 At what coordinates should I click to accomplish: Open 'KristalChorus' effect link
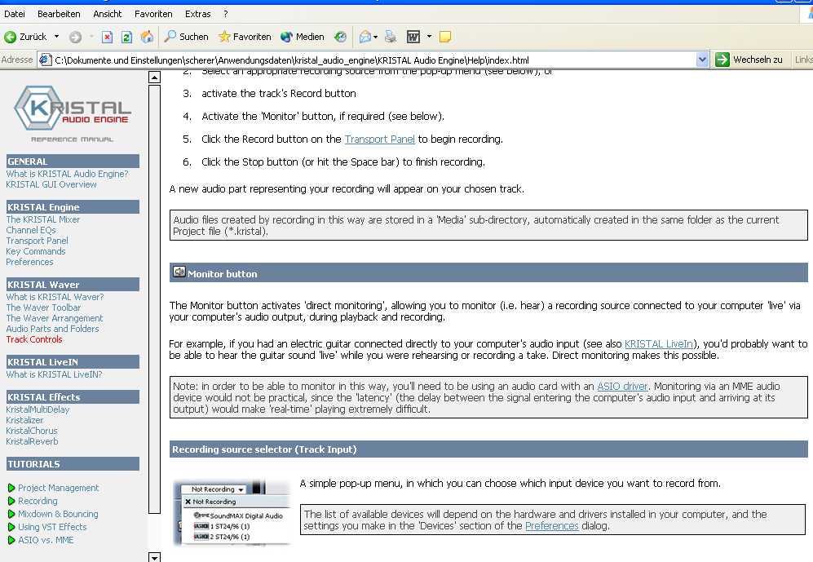click(32, 431)
